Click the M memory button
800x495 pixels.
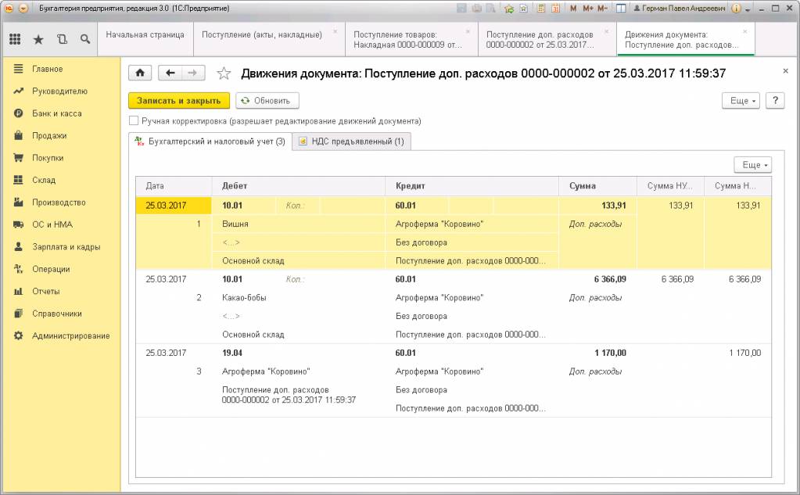(x=573, y=8)
